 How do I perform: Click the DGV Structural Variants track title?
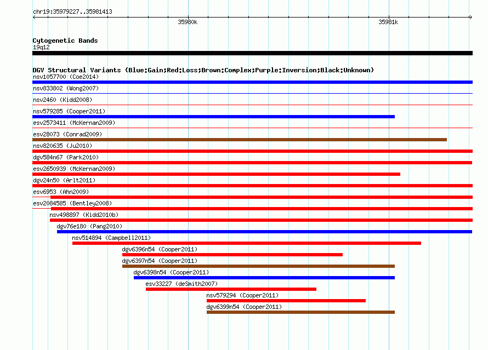(x=203, y=70)
